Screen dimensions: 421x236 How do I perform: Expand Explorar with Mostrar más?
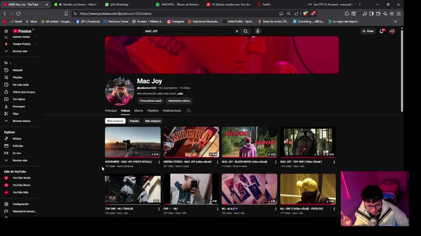click(x=20, y=160)
